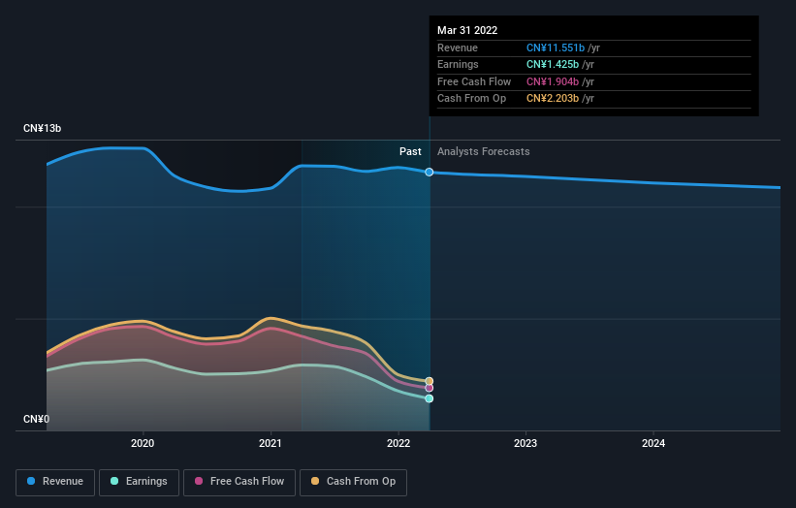Click the Past section label
Image resolution: width=796 pixels, height=508 pixels.
tap(410, 151)
